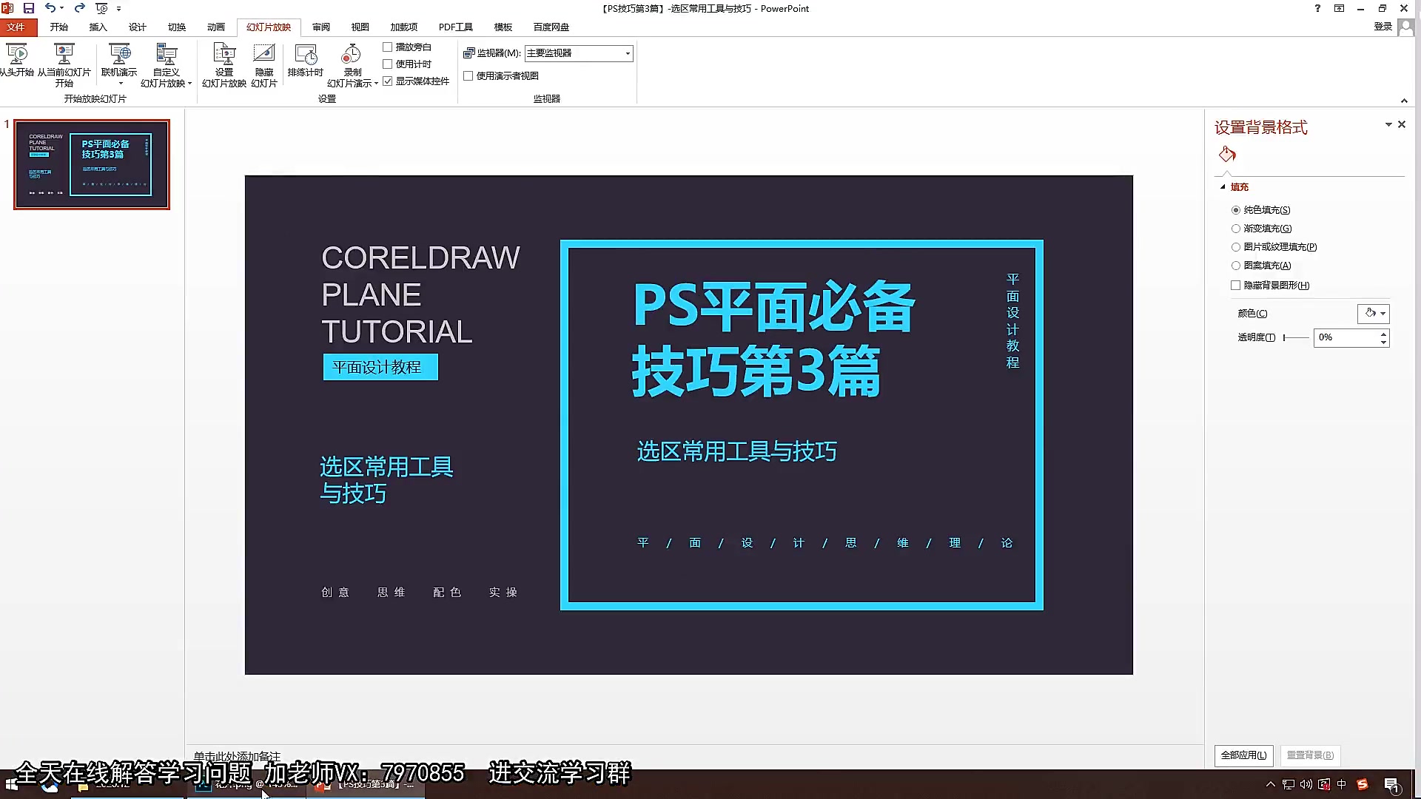Select 渐变填充 gradient fill radio
This screenshot has height=799, width=1421.
1236,229
